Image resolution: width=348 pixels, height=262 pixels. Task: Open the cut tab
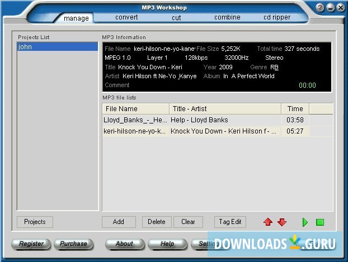coord(176,18)
